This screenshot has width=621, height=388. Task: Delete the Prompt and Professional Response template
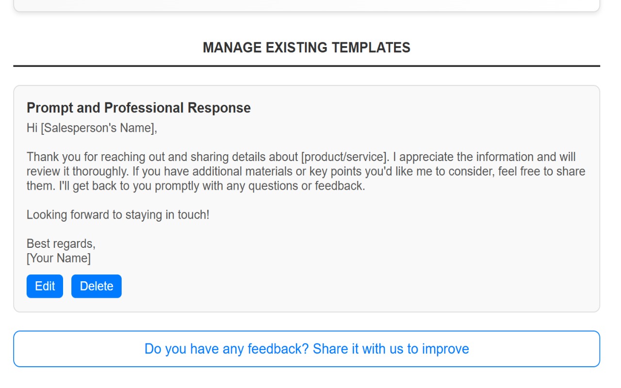coord(96,286)
